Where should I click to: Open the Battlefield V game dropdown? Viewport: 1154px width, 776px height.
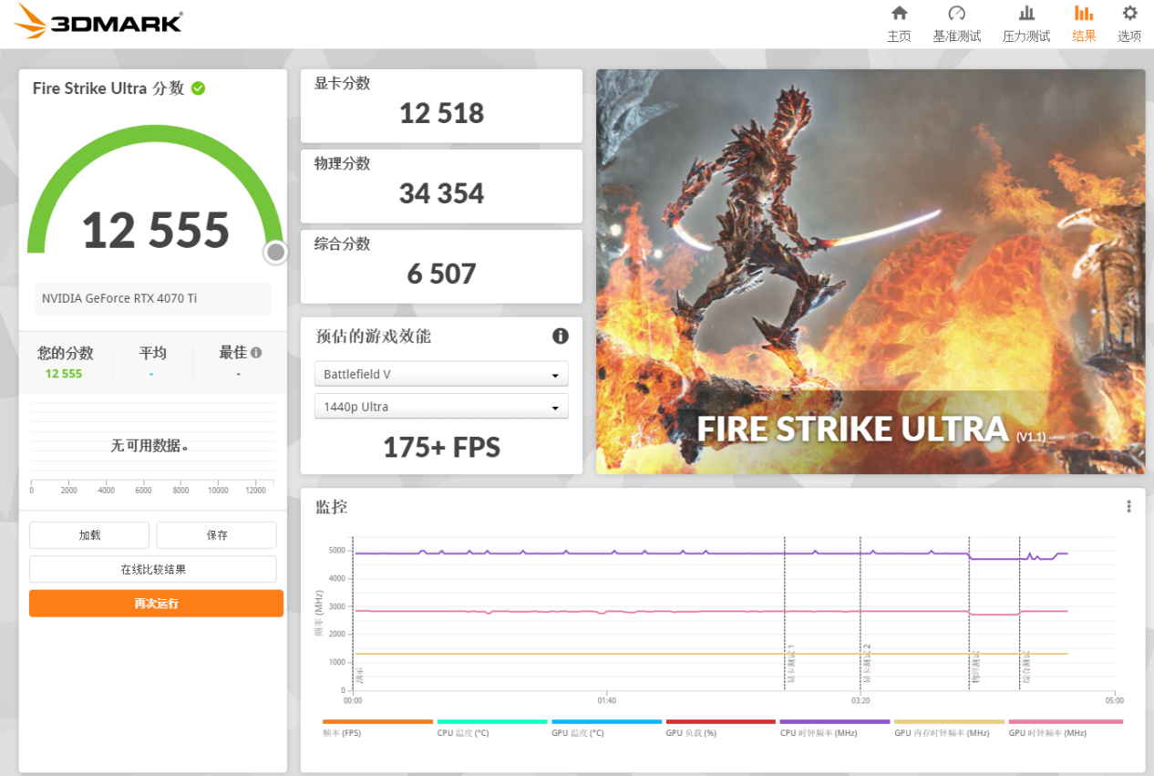coord(441,374)
